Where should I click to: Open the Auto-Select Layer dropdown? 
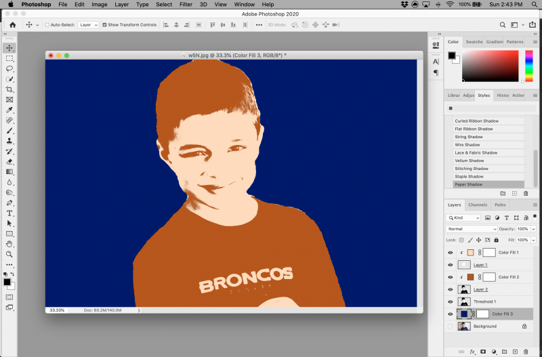[x=88, y=25]
